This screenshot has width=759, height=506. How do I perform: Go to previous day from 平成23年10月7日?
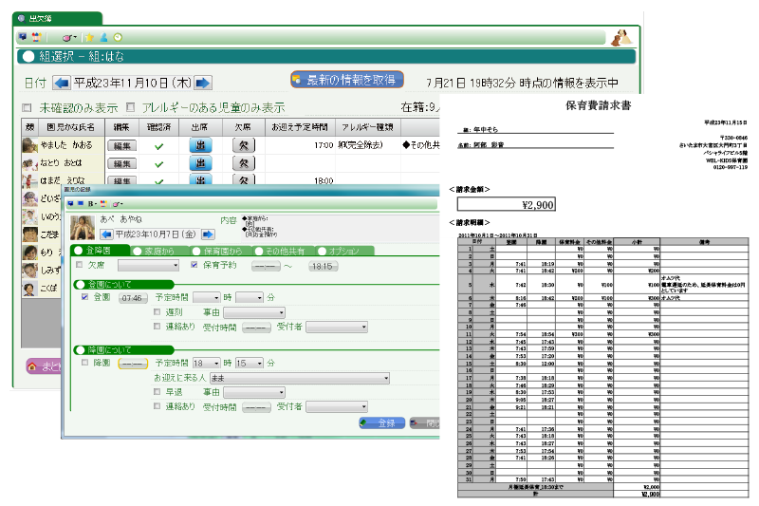pyautogui.click(x=106, y=234)
